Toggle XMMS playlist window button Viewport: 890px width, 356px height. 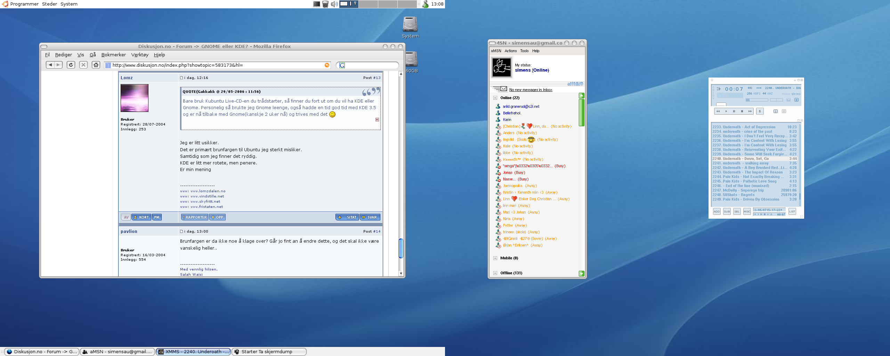(796, 100)
